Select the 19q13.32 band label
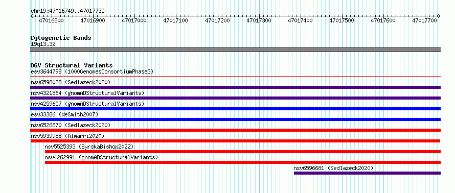 [x=43, y=44]
